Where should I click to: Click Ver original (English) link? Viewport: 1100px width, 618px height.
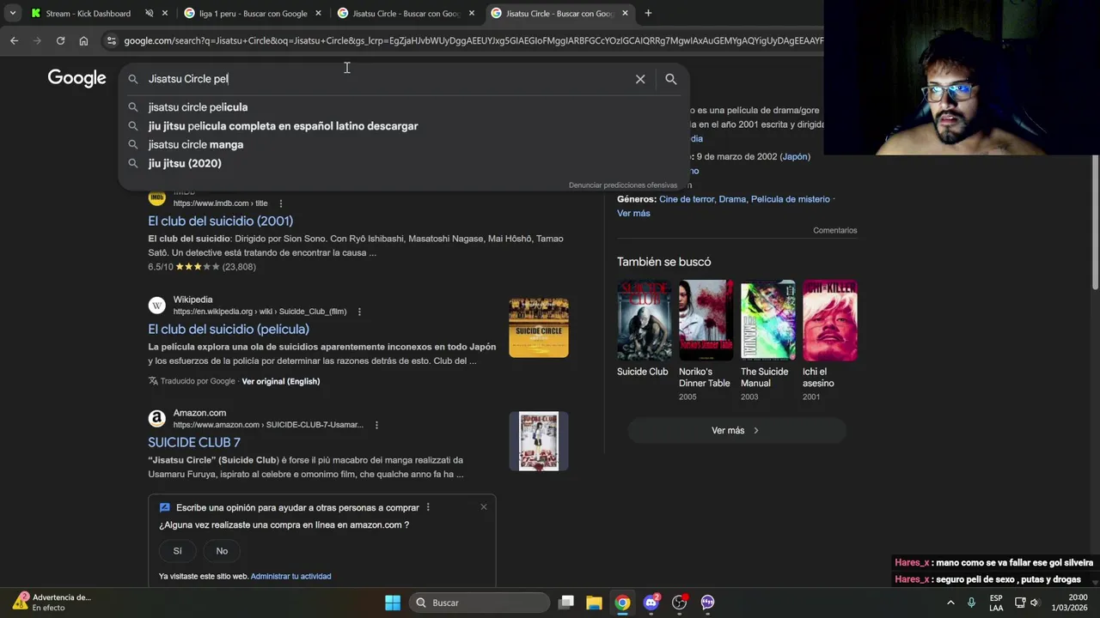point(281,381)
